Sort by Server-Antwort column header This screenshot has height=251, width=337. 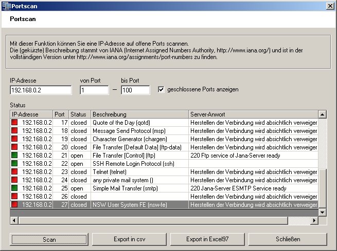coord(254,114)
